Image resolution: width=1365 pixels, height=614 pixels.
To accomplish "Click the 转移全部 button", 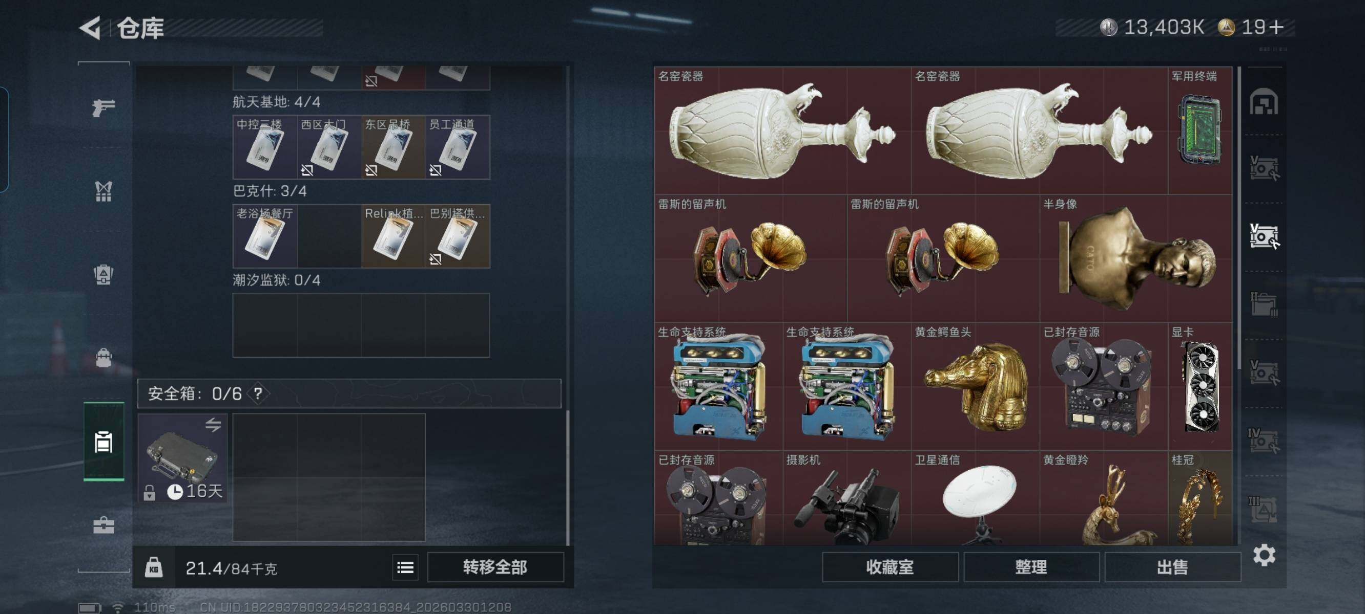I will pos(495,567).
